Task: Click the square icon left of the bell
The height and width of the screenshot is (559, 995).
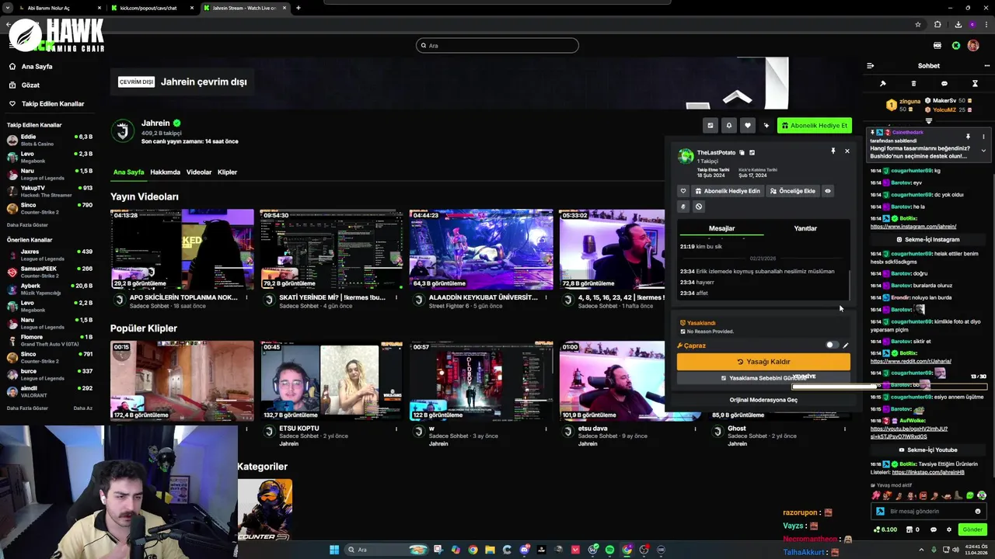Action: [710, 125]
